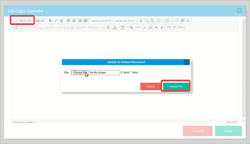Center align text in the editor

(74, 21)
